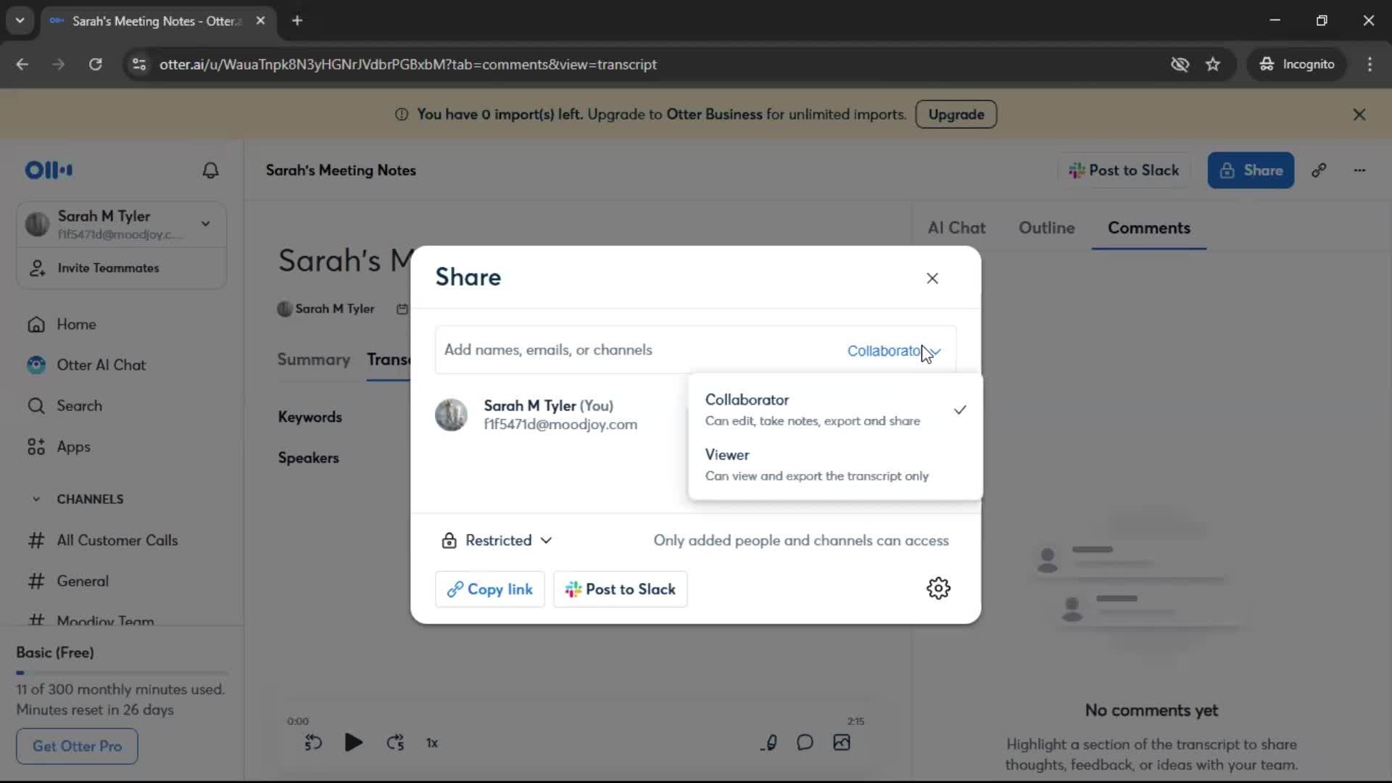The height and width of the screenshot is (783, 1392).
Task: Switch to the AI Chat tab
Action: 956,228
